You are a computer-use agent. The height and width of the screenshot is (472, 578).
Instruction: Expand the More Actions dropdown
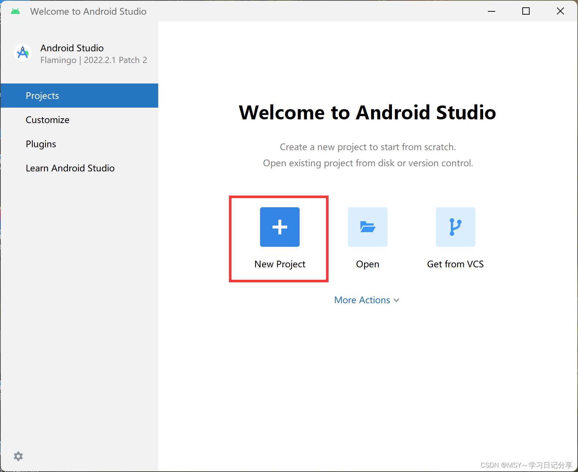(367, 300)
